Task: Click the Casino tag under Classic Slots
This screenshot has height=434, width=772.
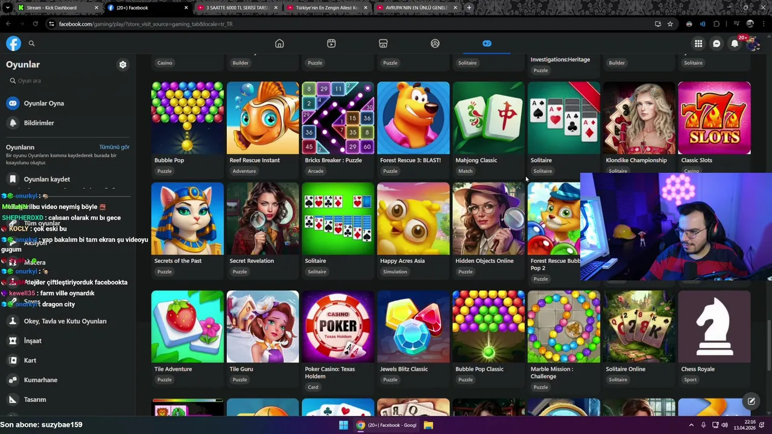Action: pyautogui.click(x=691, y=171)
